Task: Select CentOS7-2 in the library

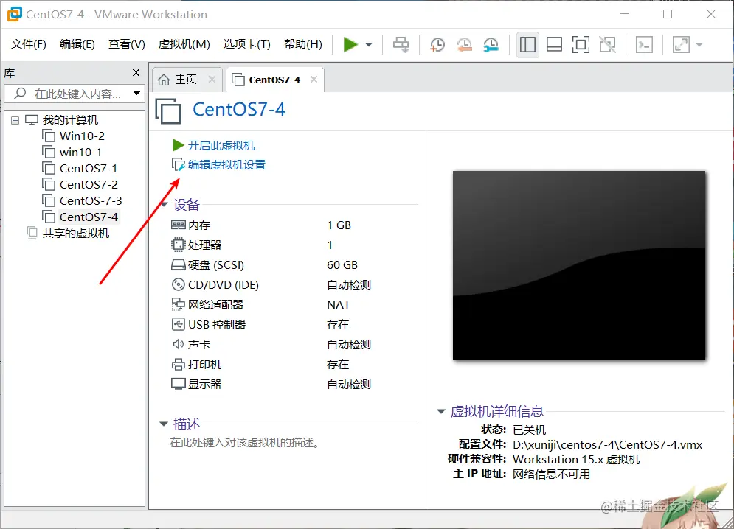Action: [x=89, y=185]
